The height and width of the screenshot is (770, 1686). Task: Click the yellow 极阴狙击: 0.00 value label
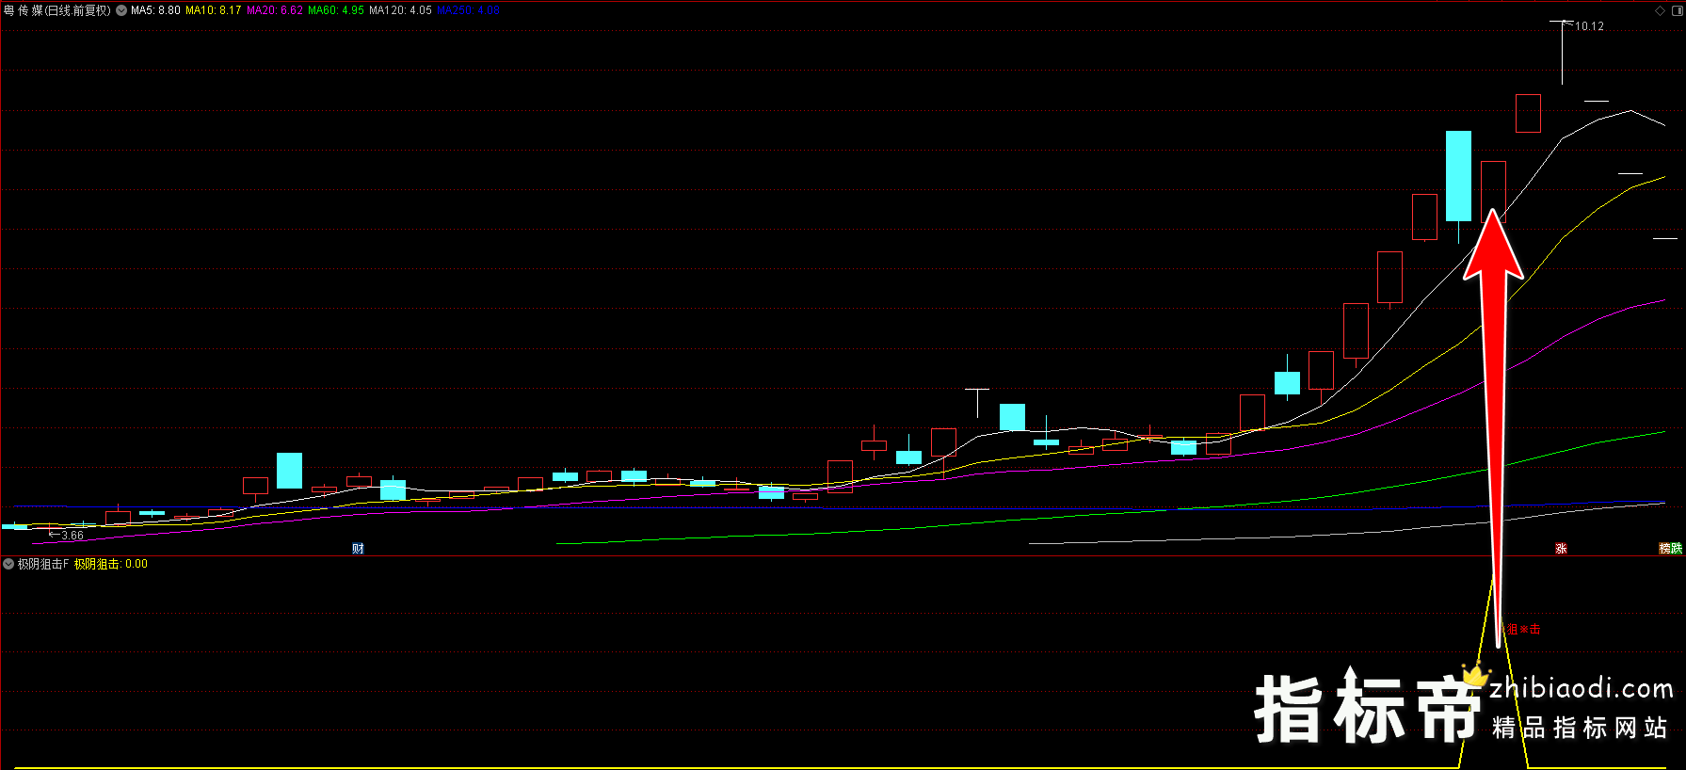(x=111, y=564)
